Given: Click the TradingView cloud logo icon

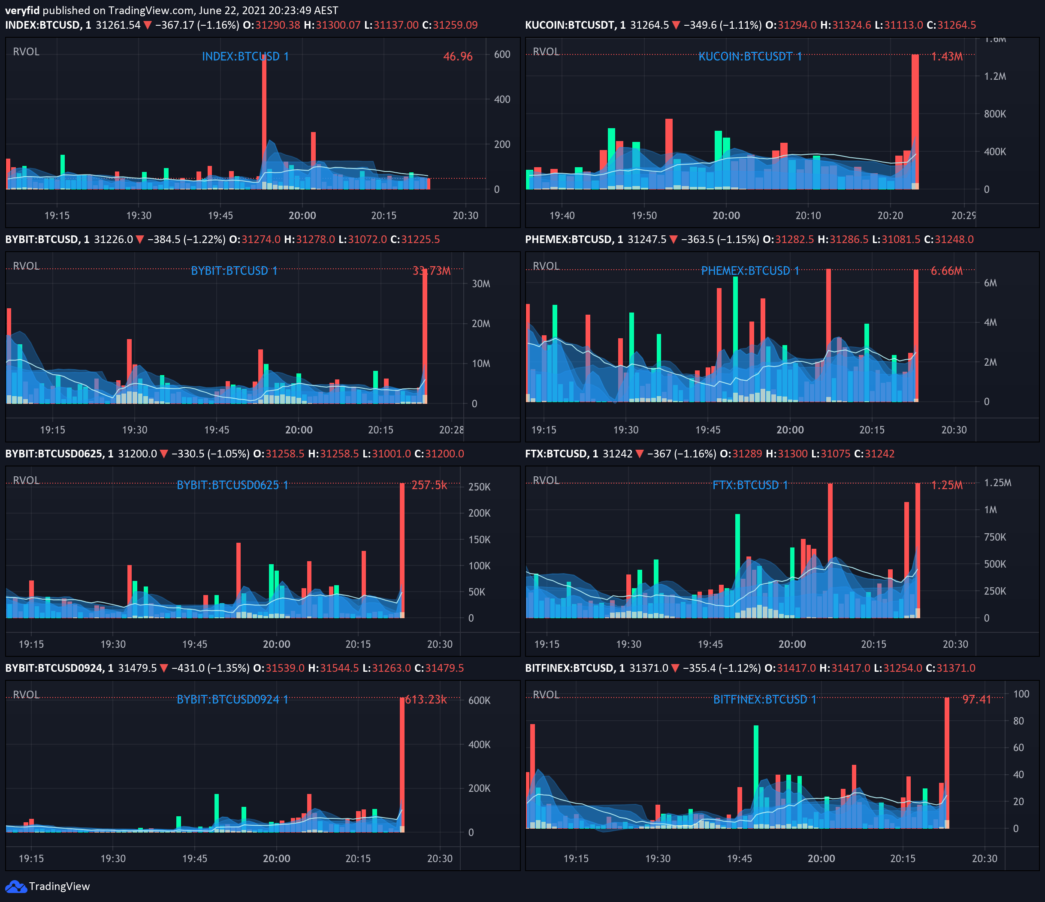Looking at the screenshot, I should coord(15,887).
